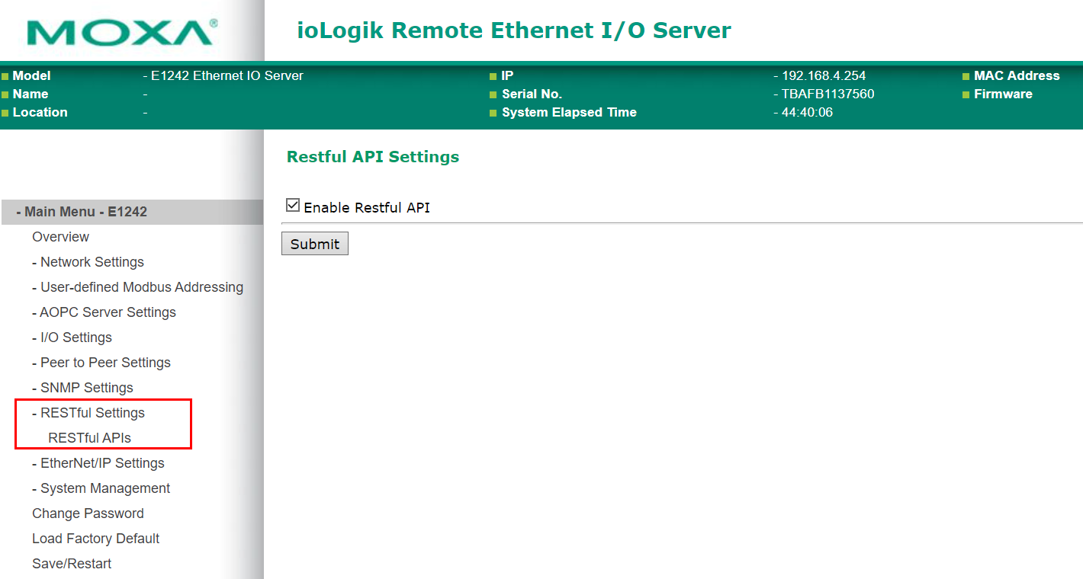Expand the System Management menu
Screen dimensions: 1083x579
point(105,488)
